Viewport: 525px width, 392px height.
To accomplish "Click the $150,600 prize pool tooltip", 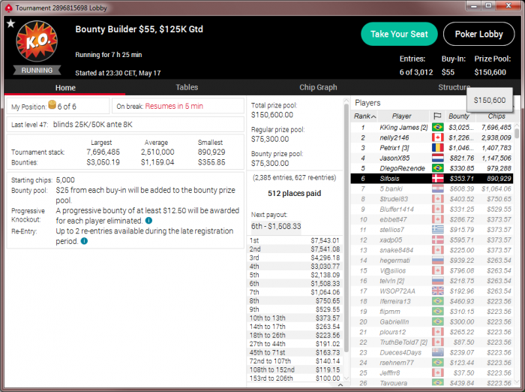I will [x=490, y=101].
